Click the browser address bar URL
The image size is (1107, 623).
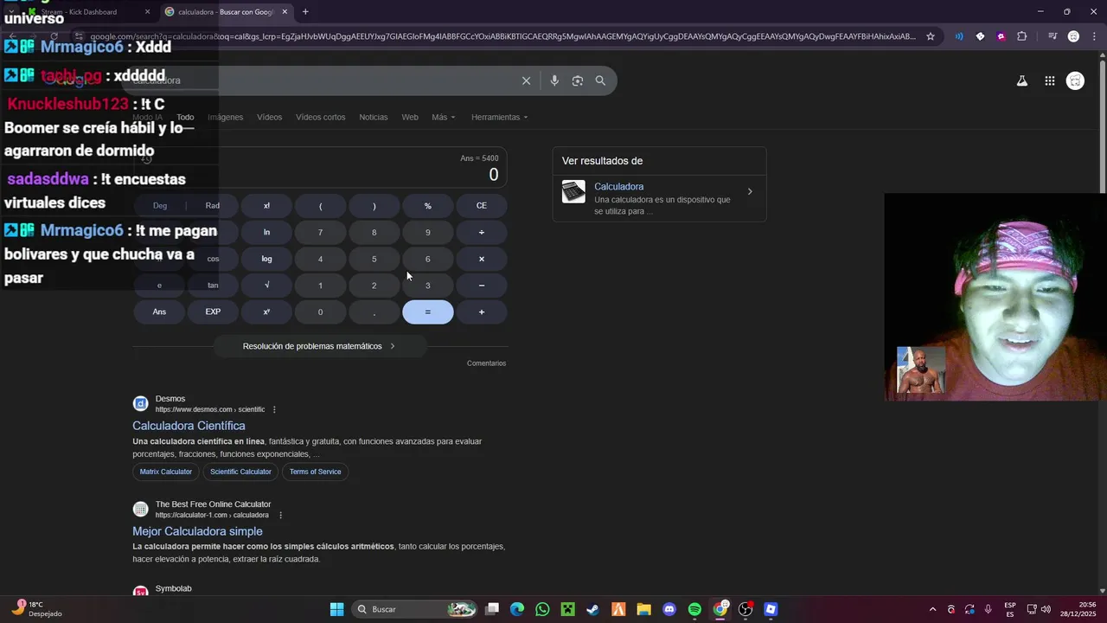tap(502, 36)
